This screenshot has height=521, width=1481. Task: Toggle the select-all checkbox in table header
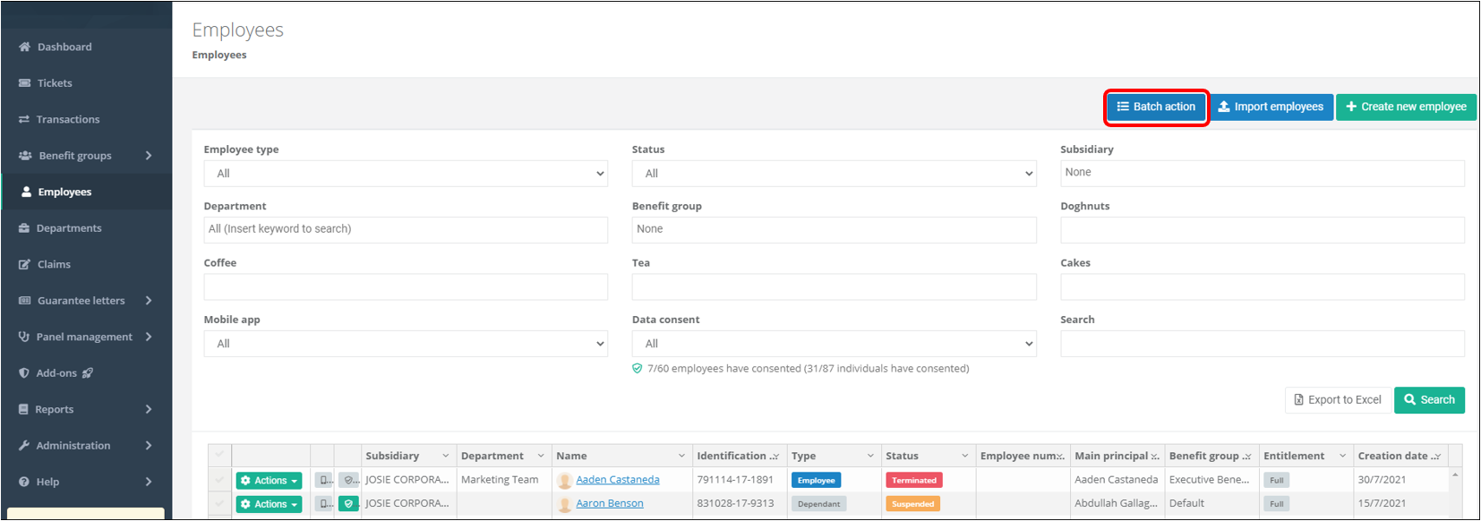[219, 455]
